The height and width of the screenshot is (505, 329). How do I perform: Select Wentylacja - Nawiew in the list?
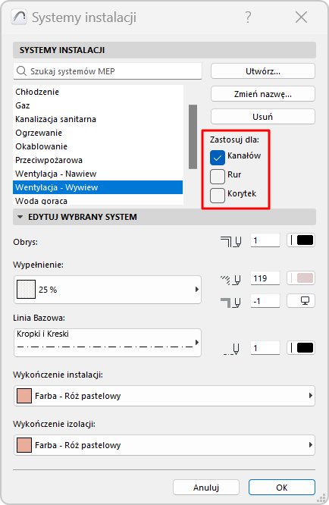click(98, 174)
